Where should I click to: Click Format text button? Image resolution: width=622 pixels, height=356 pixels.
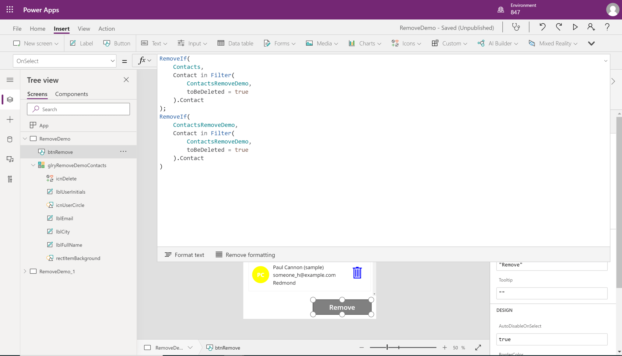184,255
